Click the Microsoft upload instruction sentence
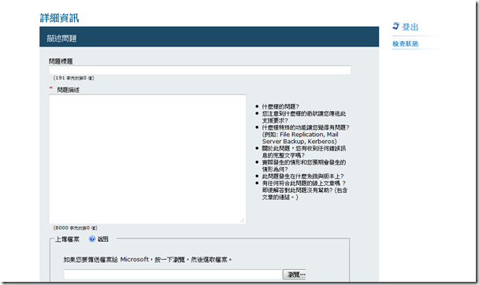 (x=147, y=260)
